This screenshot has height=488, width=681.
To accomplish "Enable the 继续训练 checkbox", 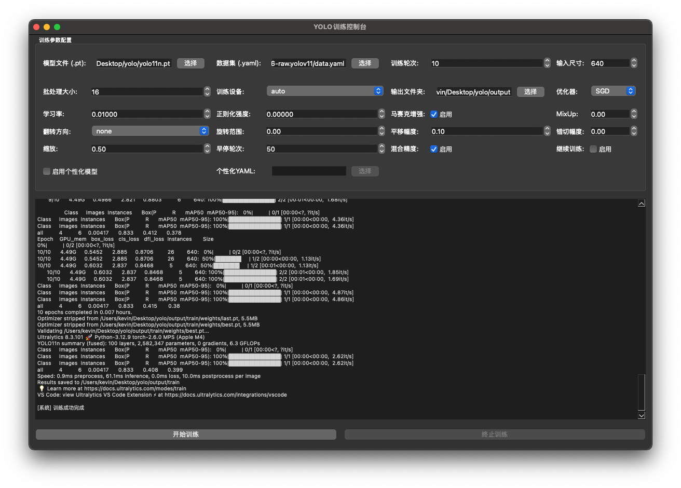I will (593, 149).
